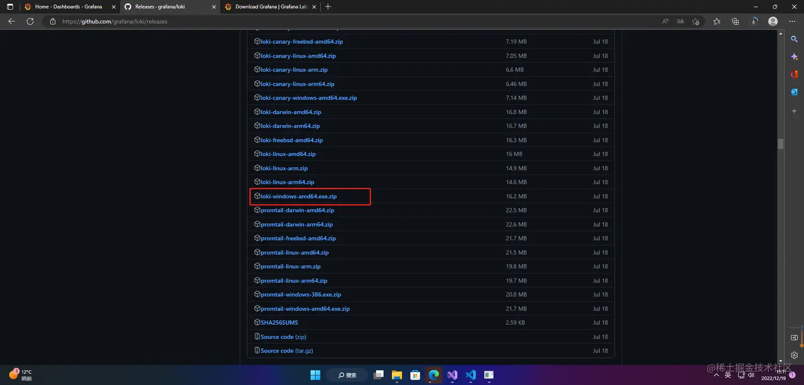Open the sidebar Discover sparkle icon
The height and width of the screenshot is (385, 804).
click(794, 56)
